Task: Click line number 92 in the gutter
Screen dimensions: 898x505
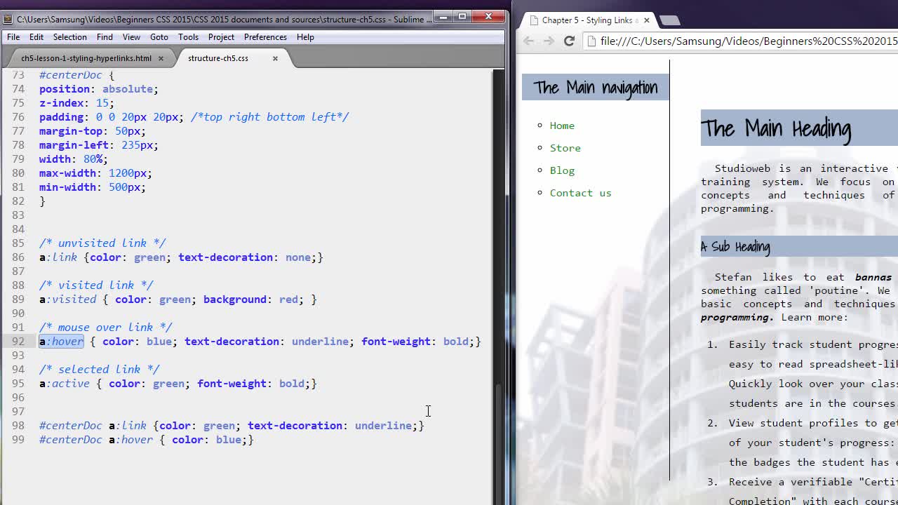Action: 18,342
